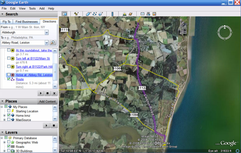
Task: Open the File menu
Action: pos(4,8)
